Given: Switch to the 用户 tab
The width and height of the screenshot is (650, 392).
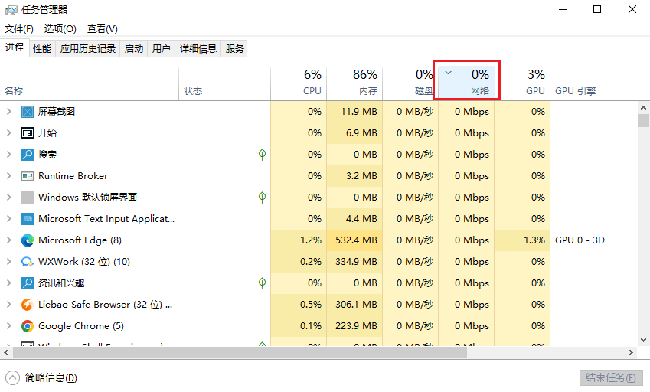Looking at the screenshot, I should coord(162,49).
